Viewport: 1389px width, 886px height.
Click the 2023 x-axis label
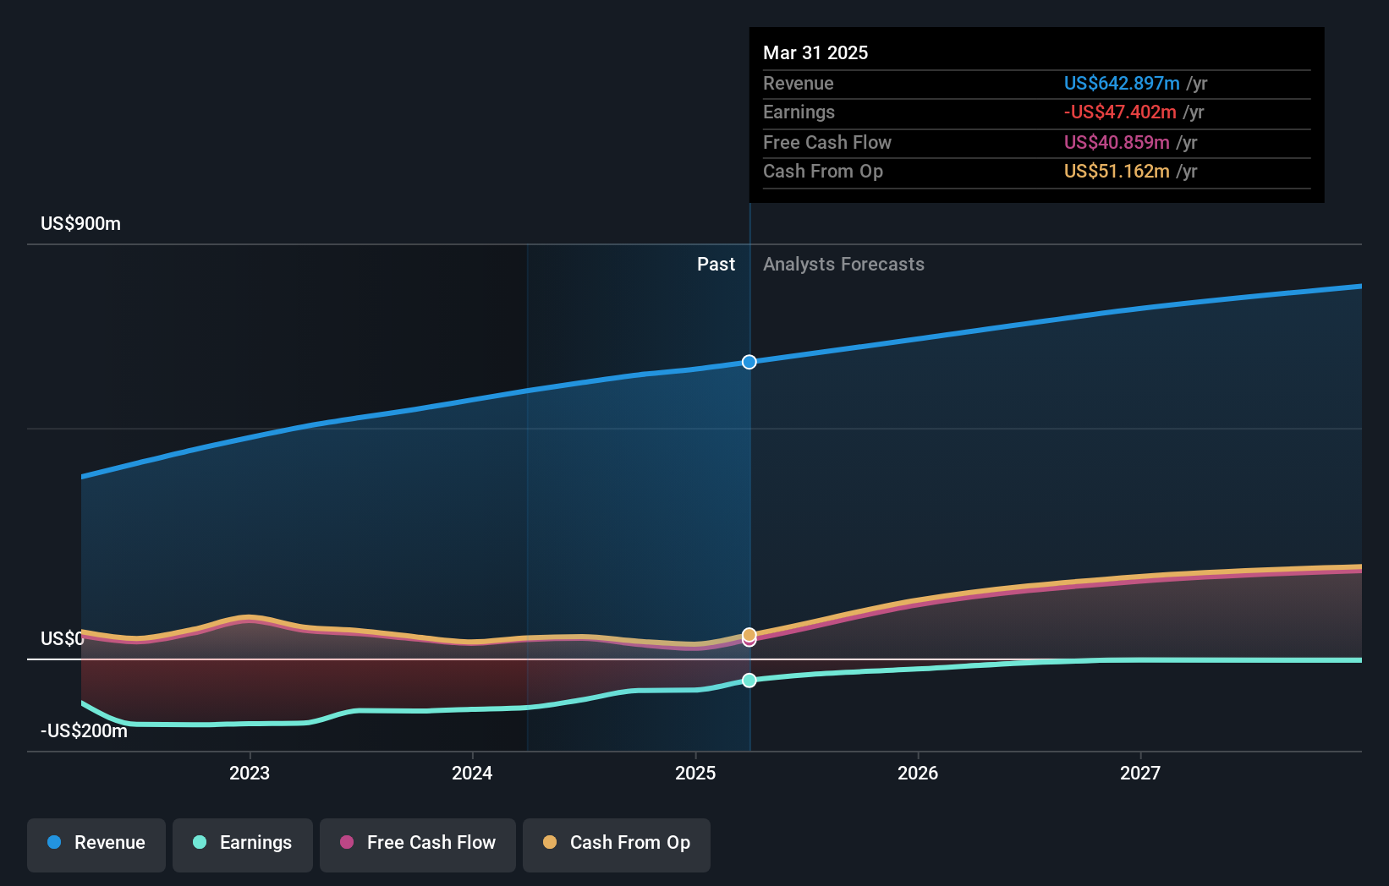click(x=250, y=773)
